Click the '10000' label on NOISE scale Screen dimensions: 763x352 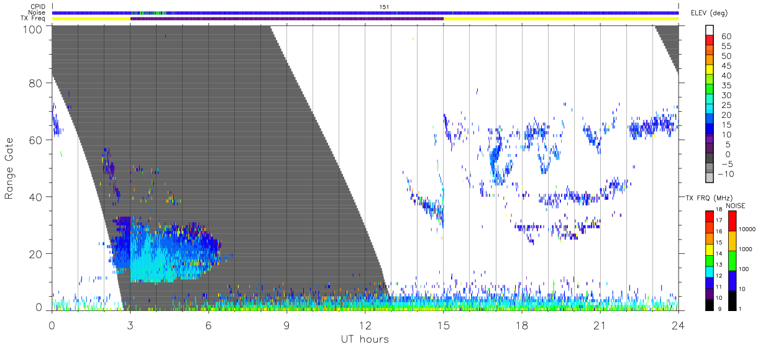point(747,230)
